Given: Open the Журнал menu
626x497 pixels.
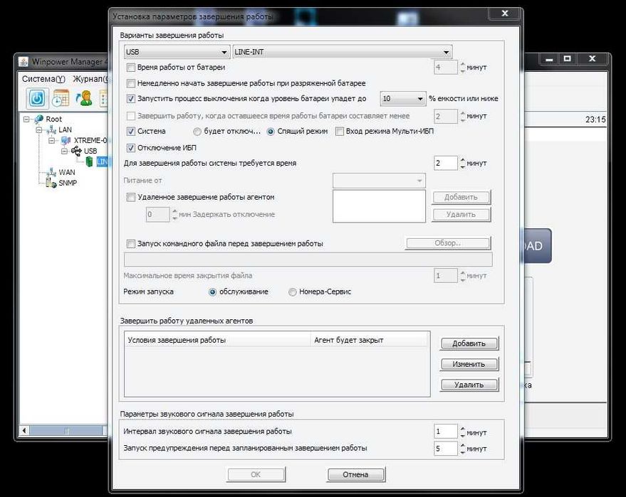Looking at the screenshot, I should pyautogui.click(x=90, y=79).
